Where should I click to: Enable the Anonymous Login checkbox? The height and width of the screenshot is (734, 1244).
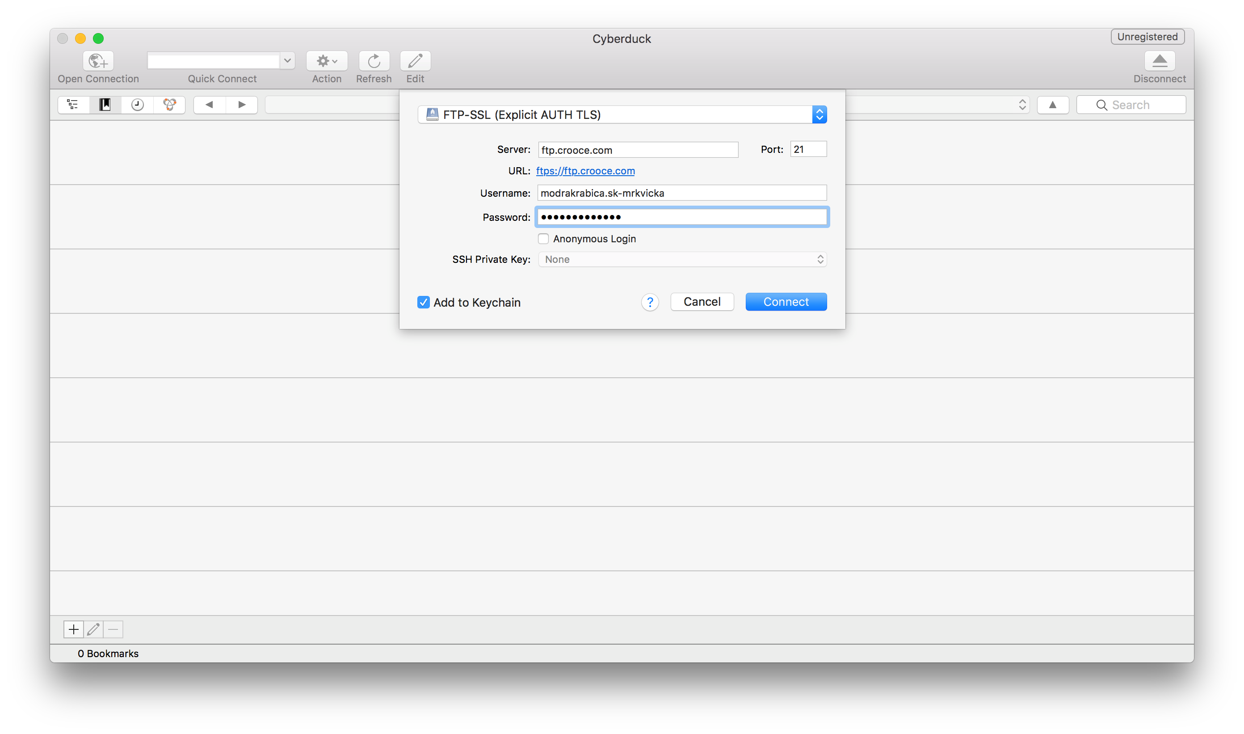coord(543,239)
